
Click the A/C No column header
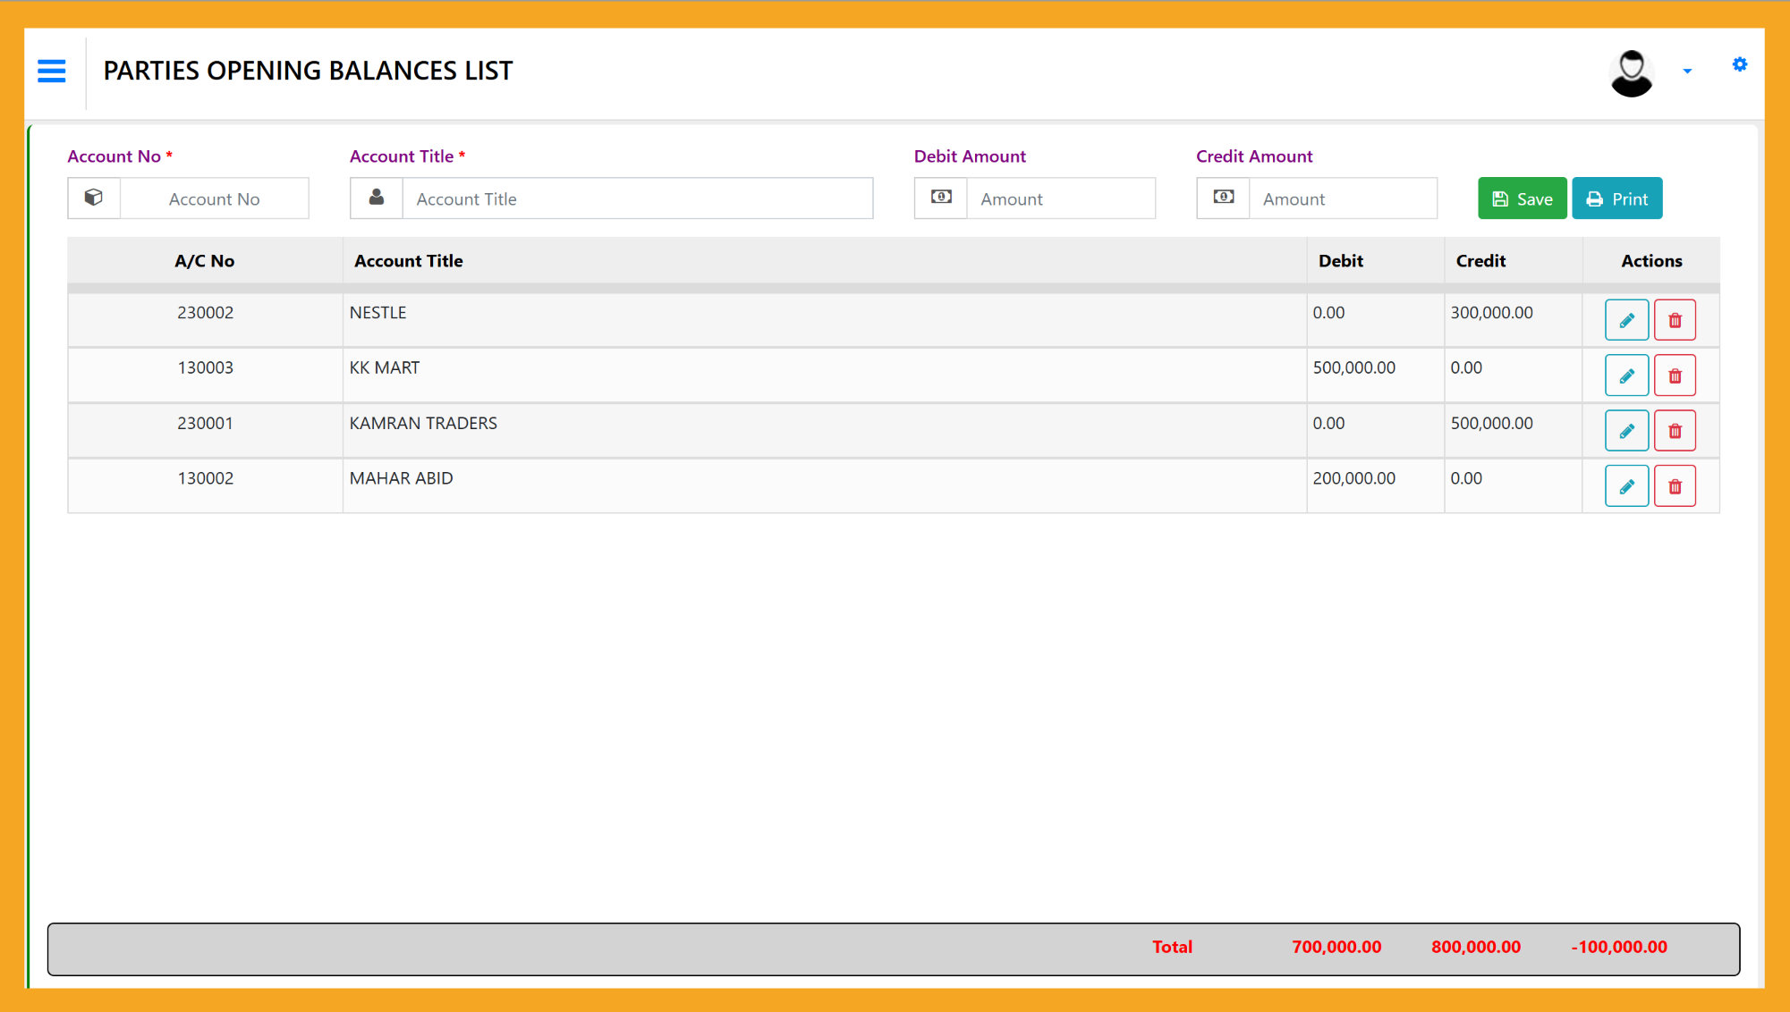204,261
